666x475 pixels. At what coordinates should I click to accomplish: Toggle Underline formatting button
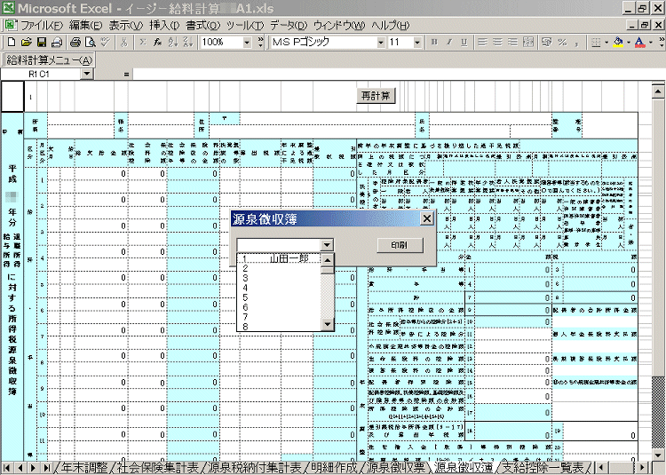coord(464,42)
